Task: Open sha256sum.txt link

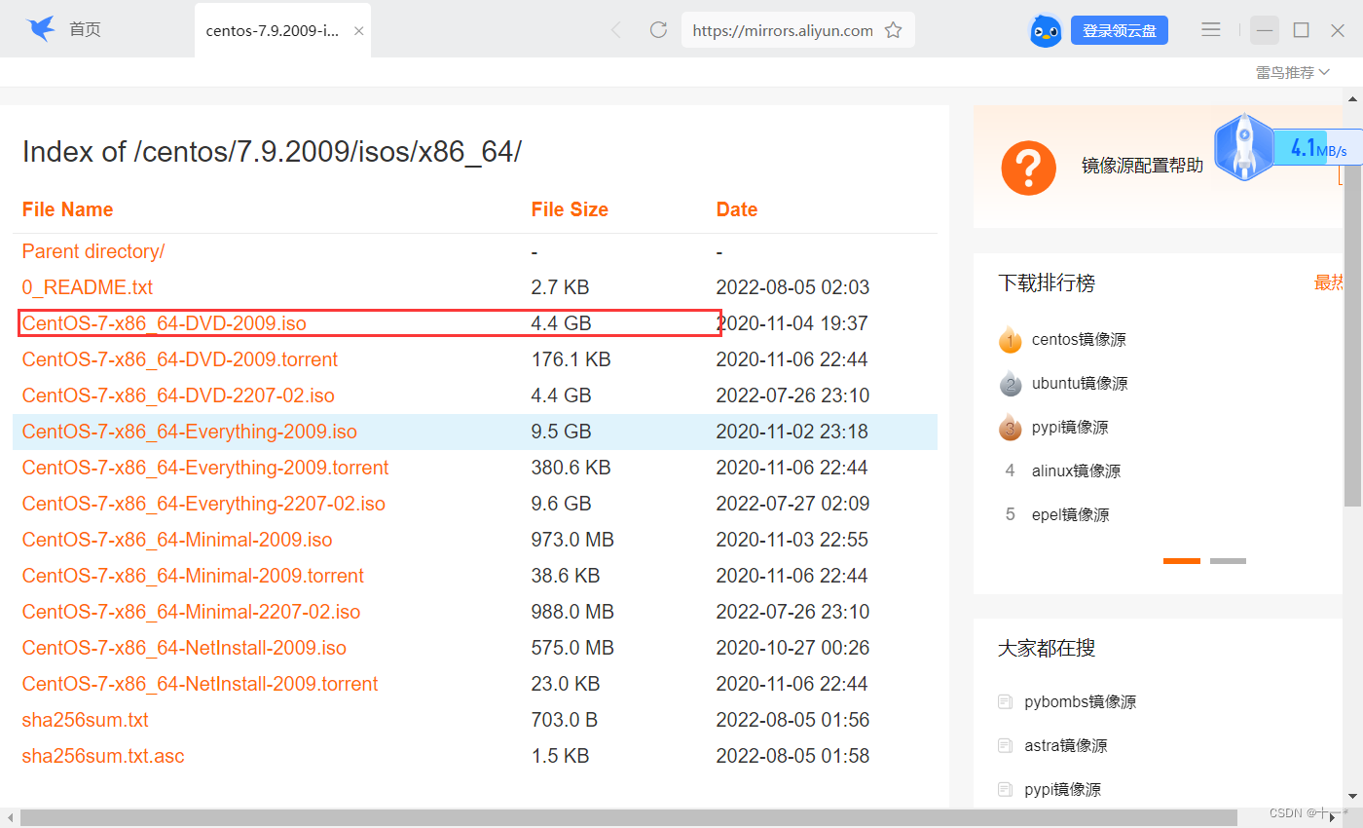Action: click(x=86, y=720)
